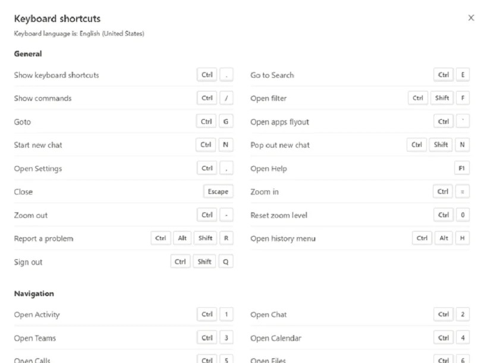This screenshot has height=363, width=484.
Task: Select the 4 badge for Open Calendar
Action: (x=463, y=337)
